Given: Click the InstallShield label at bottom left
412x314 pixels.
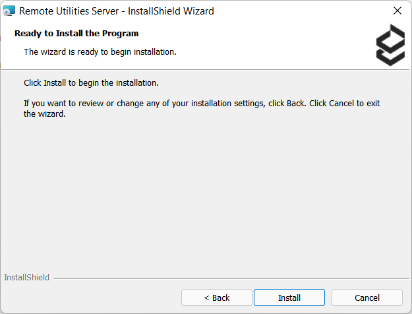Looking at the screenshot, I should tap(26, 278).
